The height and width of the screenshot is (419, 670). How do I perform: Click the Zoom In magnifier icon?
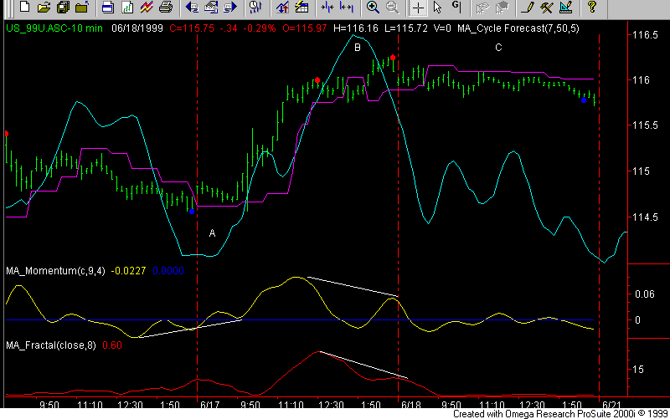click(x=373, y=8)
